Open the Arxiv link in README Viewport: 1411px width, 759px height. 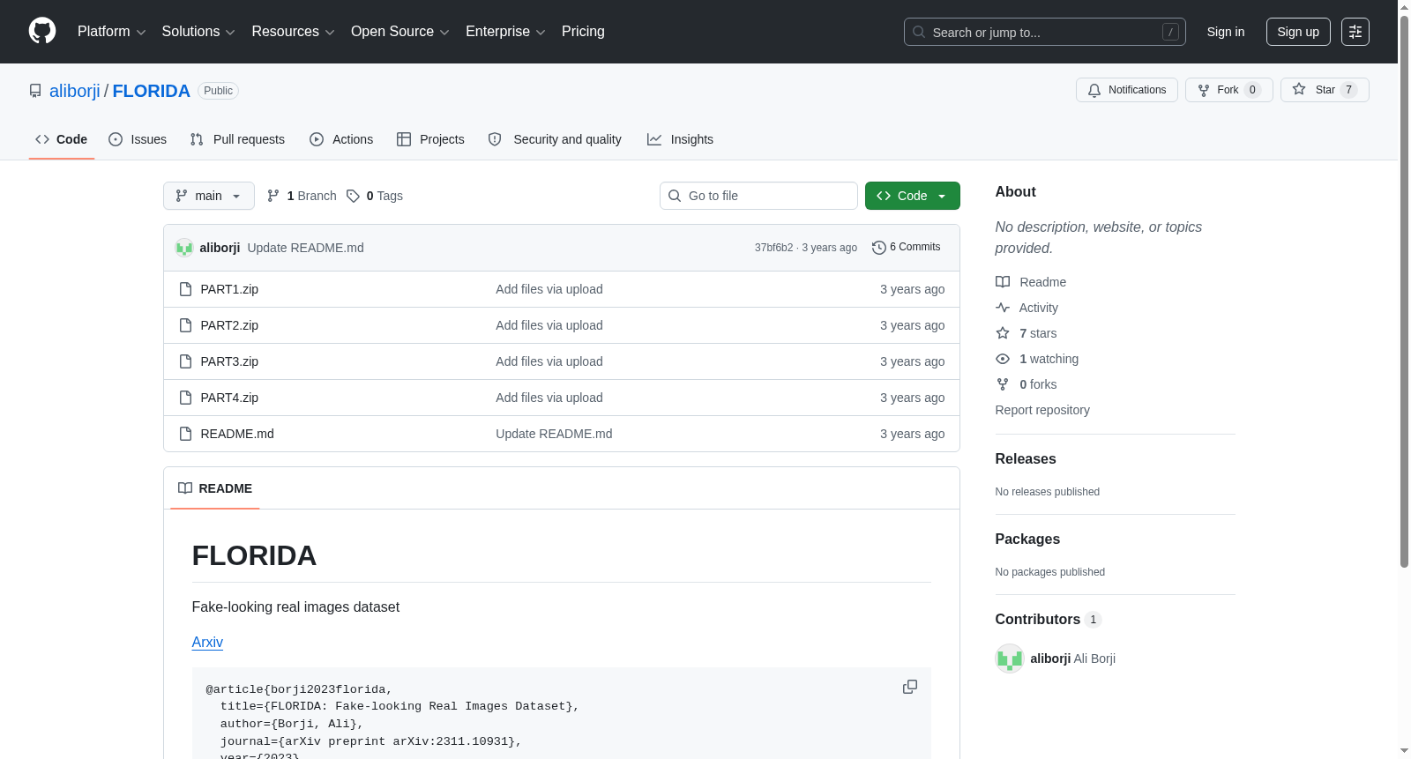tap(207, 643)
